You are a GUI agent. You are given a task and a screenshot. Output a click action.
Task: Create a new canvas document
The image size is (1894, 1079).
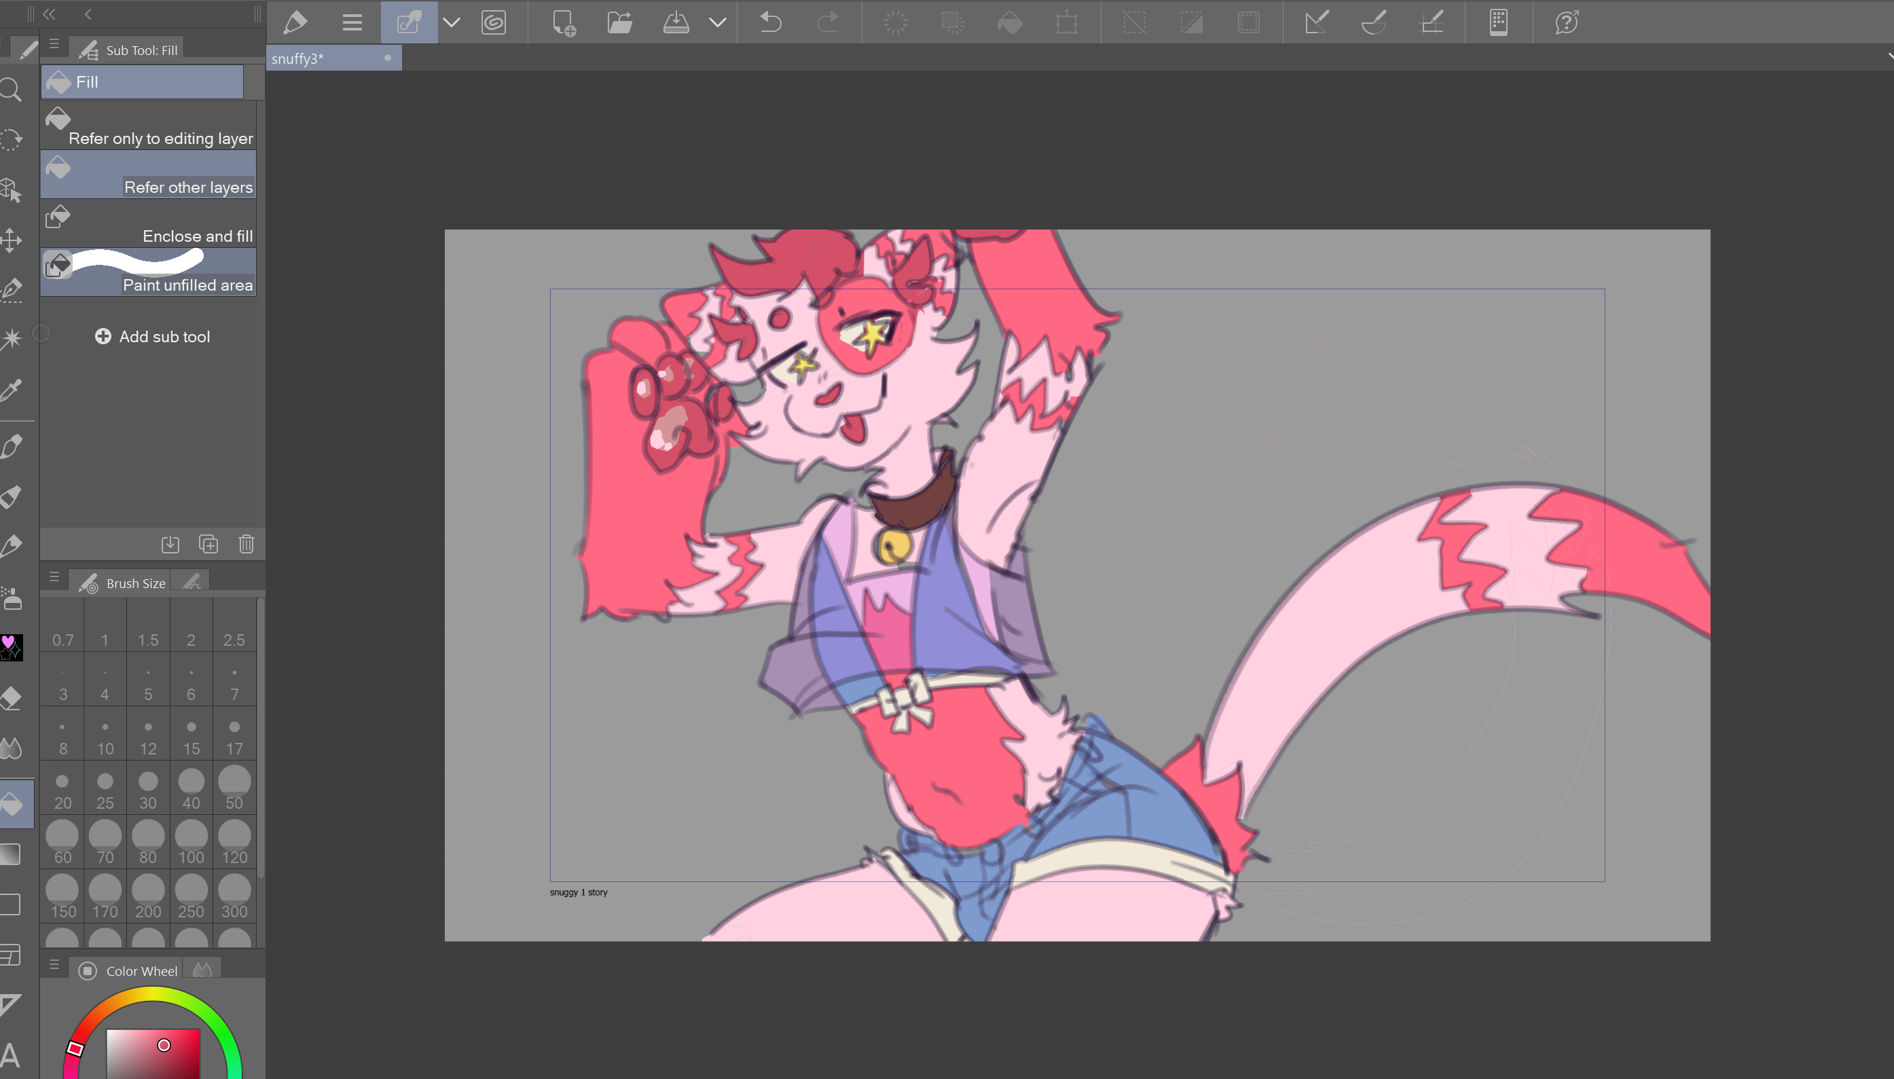coord(563,22)
